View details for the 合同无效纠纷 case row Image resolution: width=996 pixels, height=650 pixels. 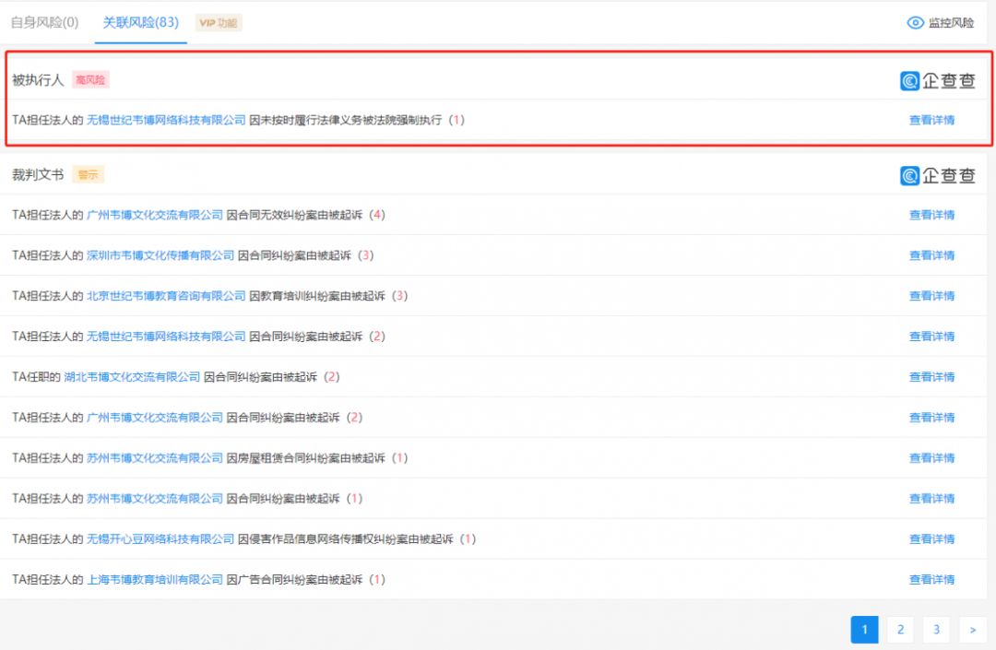931,215
